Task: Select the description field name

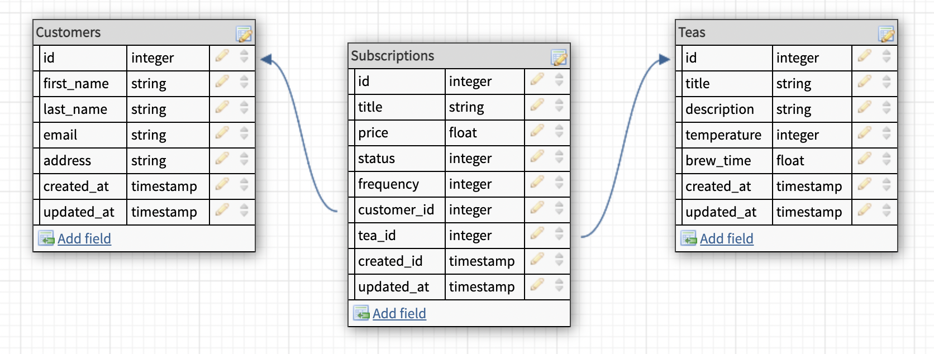Action: pyautogui.click(x=719, y=109)
